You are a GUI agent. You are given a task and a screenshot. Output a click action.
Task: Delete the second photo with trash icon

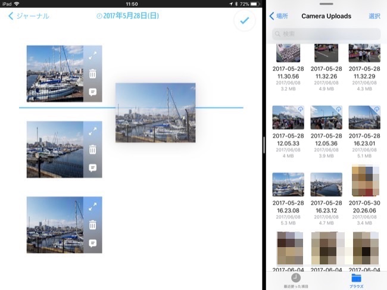pyautogui.click(x=92, y=149)
